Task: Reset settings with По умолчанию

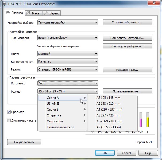Action: [x=24, y=142]
